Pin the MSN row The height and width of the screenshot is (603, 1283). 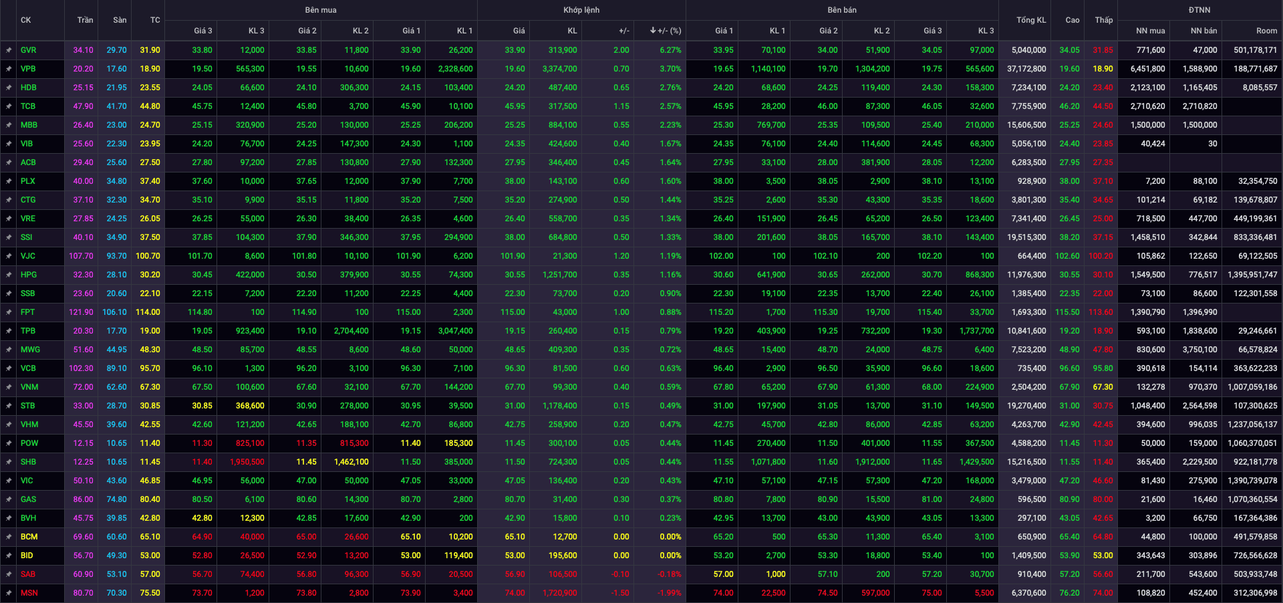coord(9,593)
